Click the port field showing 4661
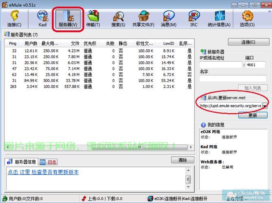Image resolution: width=272 pixels, height=203 pixels. pyautogui.click(x=255, y=65)
